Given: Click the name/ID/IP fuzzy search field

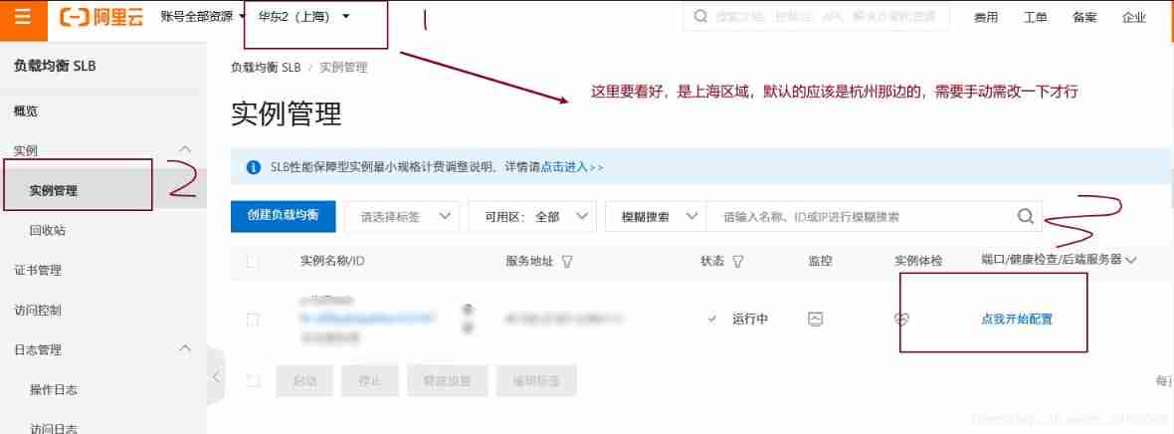Looking at the screenshot, I should (x=861, y=217).
